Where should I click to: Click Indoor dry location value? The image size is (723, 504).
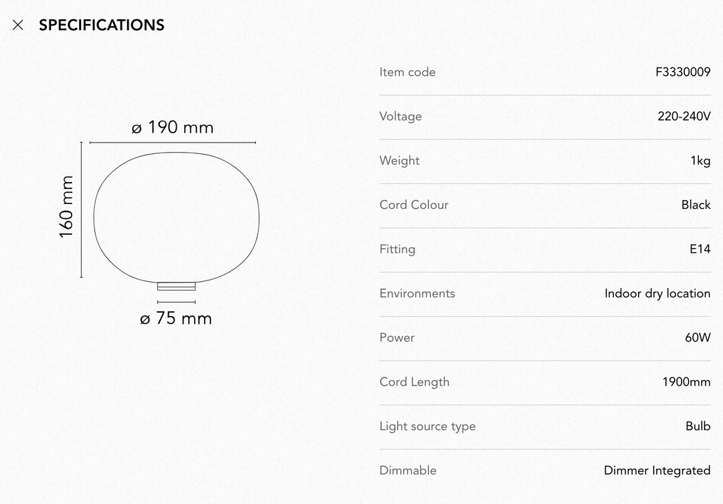coord(657,293)
